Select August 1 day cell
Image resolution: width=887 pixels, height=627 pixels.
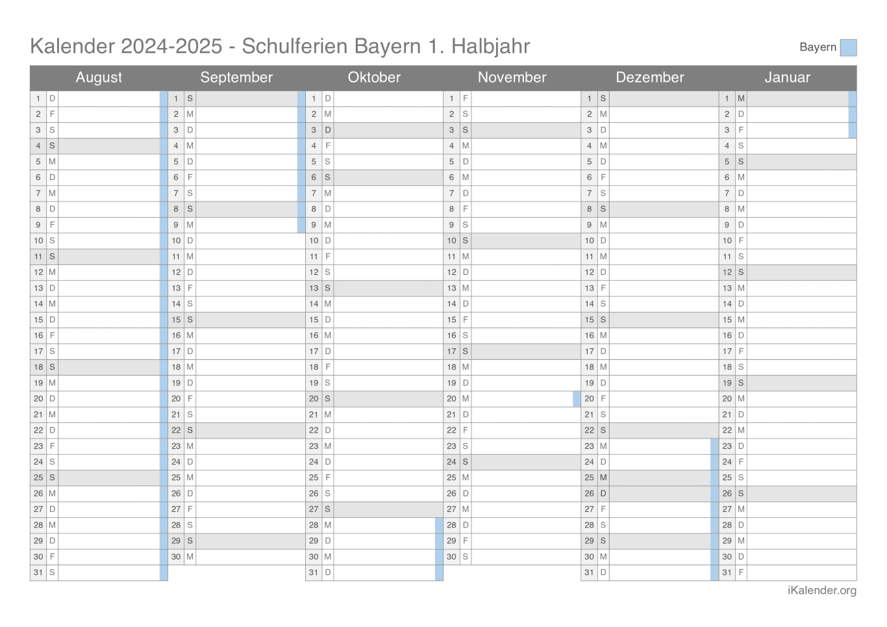(x=99, y=99)
